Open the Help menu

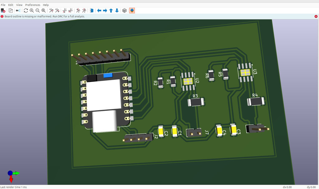pyautogui.click(x=46, y=5)
